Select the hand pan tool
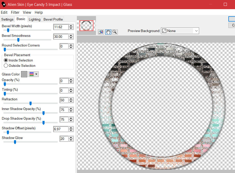The image size is (235, 173). pyautogui.click(x=108, y=32)
